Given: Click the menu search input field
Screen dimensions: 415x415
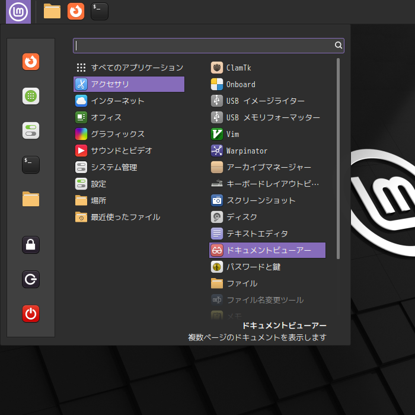Looking at the screenshot, I should (x=205, y=45).
